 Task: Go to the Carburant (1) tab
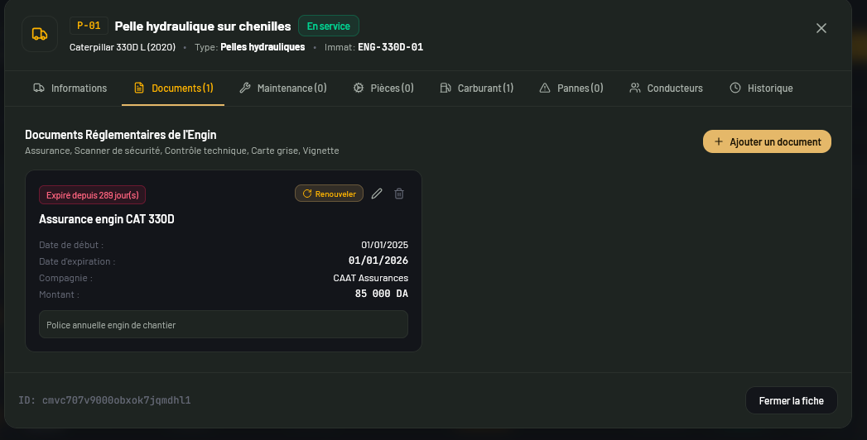pos(477,88)
